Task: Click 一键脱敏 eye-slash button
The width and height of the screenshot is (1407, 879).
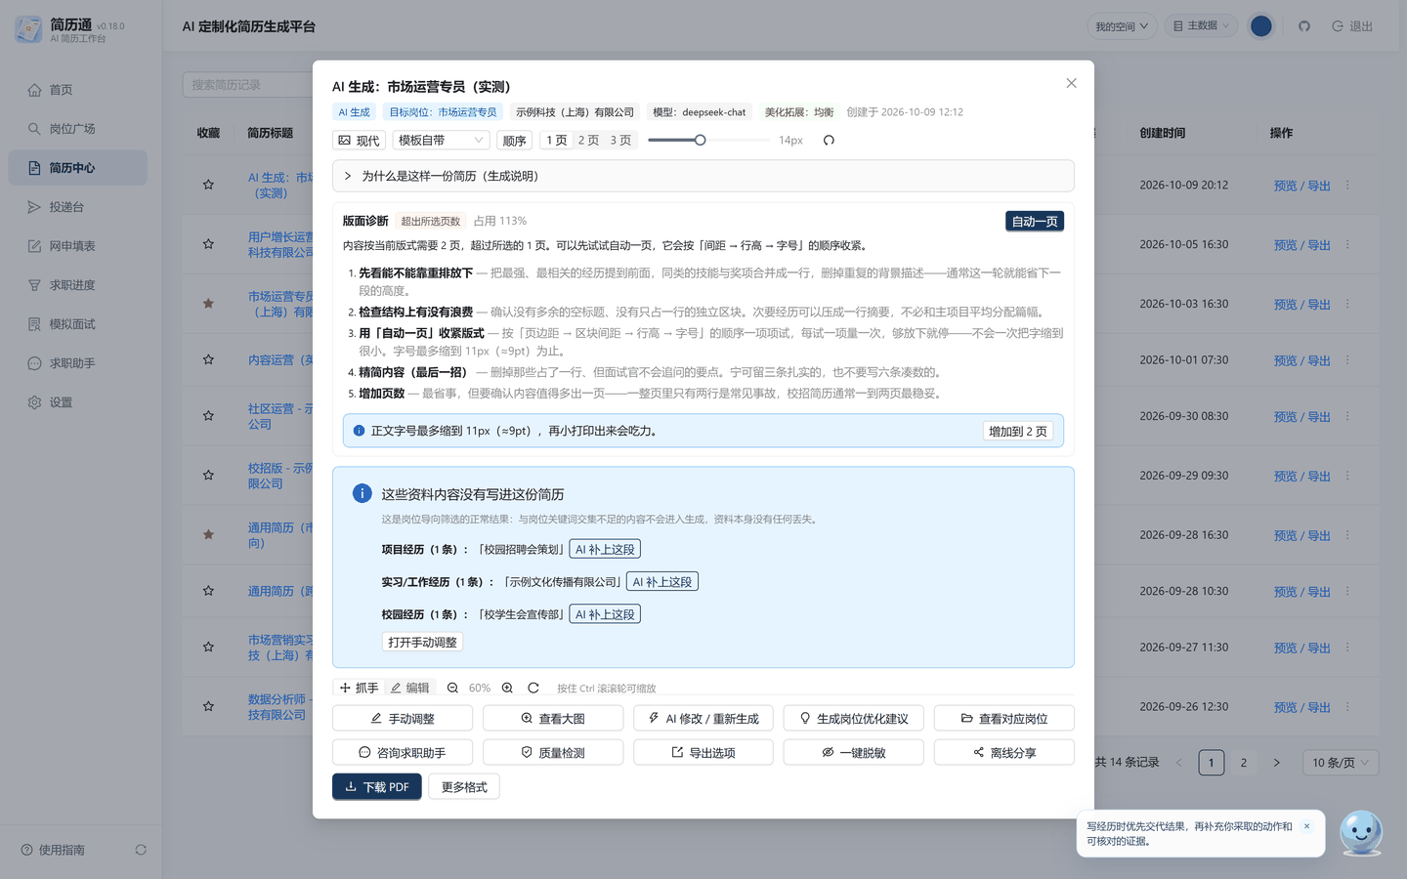Action: [x=854, y=752]
